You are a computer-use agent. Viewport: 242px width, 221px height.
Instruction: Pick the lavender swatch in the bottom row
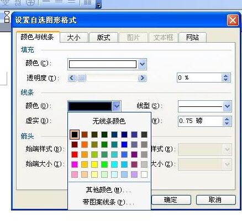[x=134, y=174]
